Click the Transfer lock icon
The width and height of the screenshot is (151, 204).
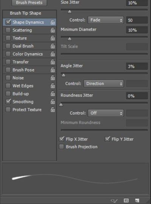[53, 62]
